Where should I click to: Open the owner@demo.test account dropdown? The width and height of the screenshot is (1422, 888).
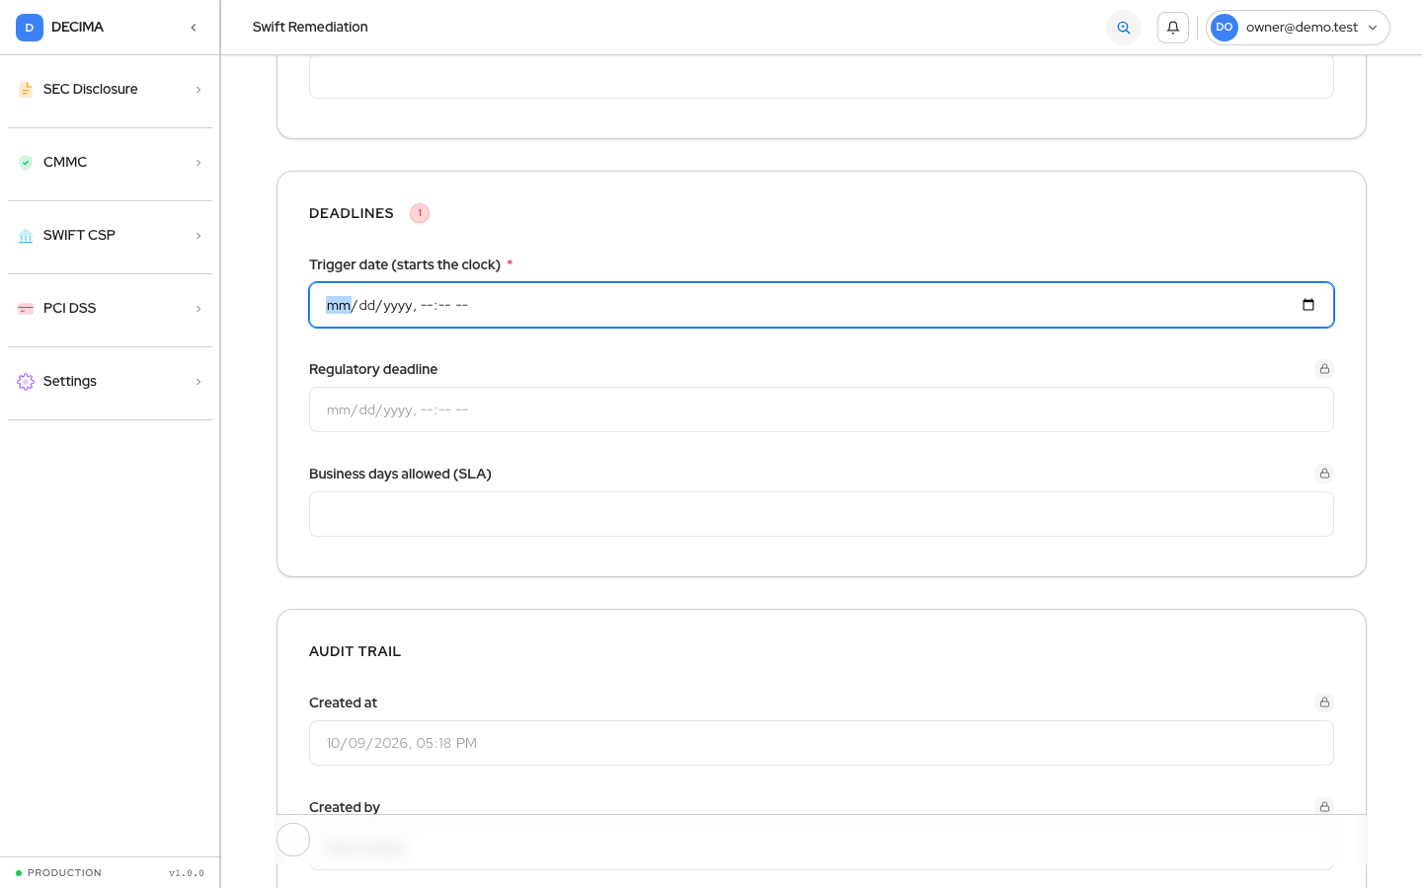1298,28
